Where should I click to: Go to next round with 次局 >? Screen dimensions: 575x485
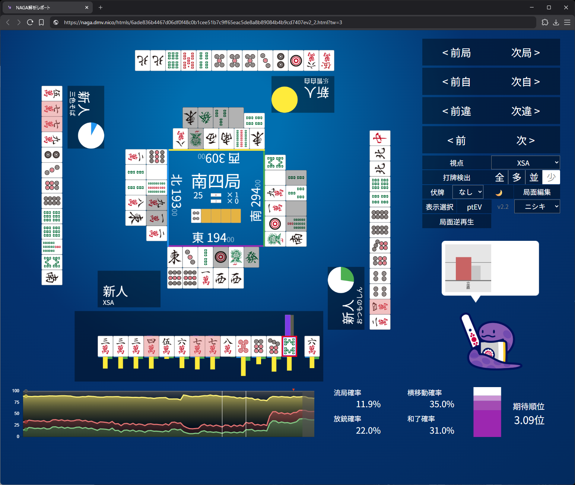coord(525,53)
